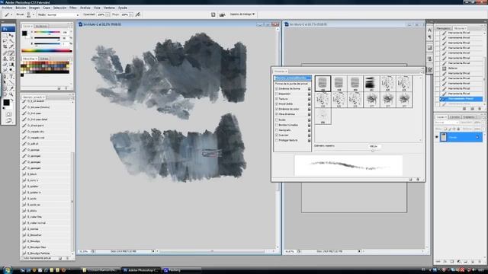Select the Zoom magnifier tool
488x274 pixels.
11,94
